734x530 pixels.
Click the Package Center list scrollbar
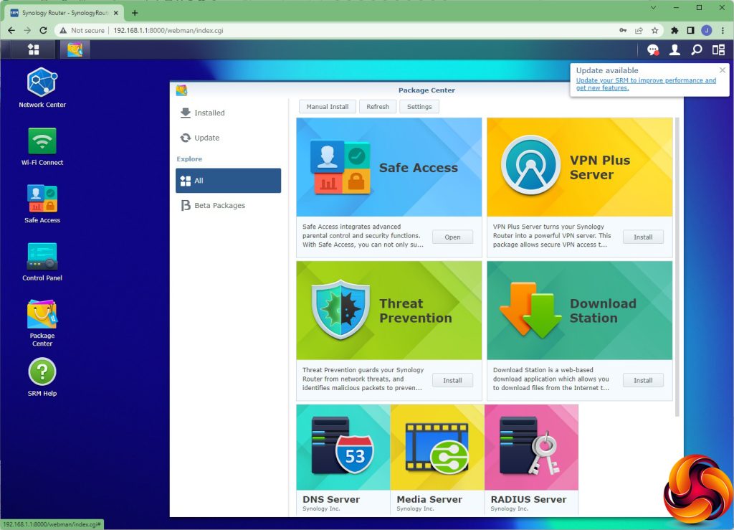[677, 267]
